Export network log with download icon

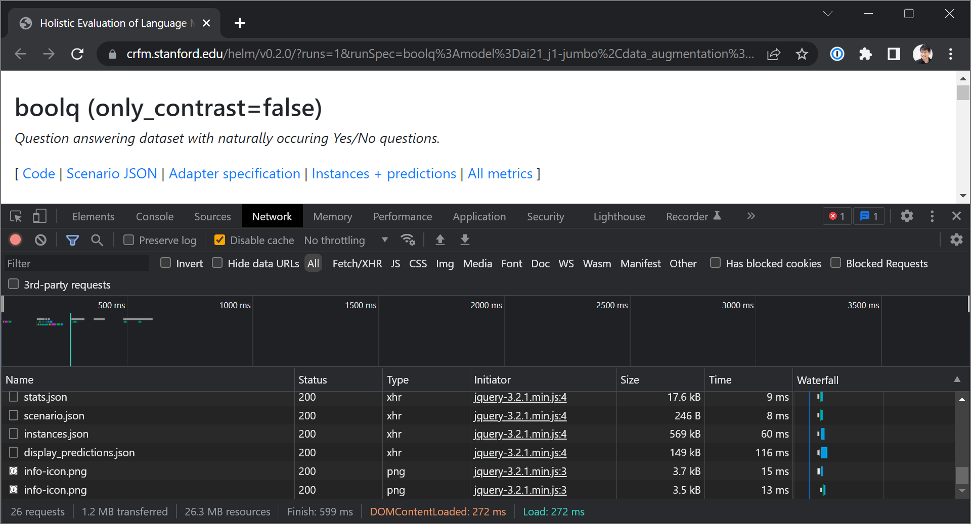click(x=464, y=240)
